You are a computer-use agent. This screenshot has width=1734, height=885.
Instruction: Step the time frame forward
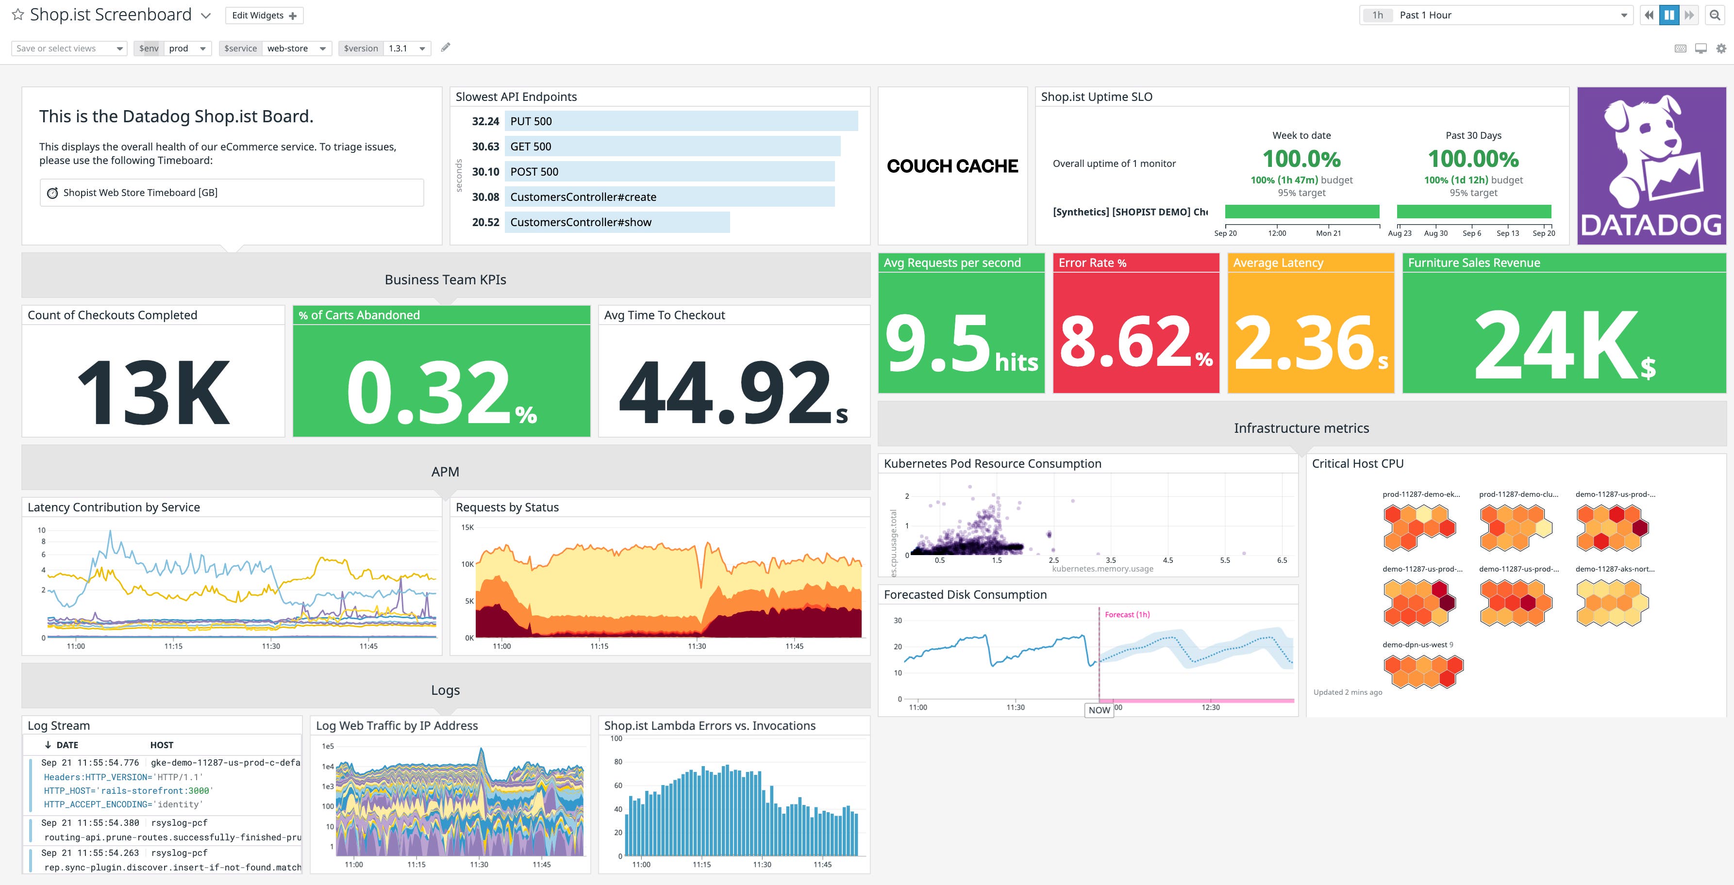[1689, 15]
